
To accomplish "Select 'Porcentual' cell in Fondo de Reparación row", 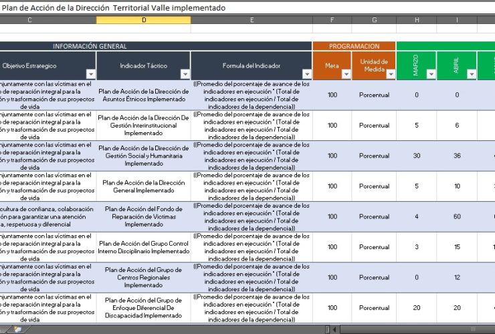I will coord(374,216).
